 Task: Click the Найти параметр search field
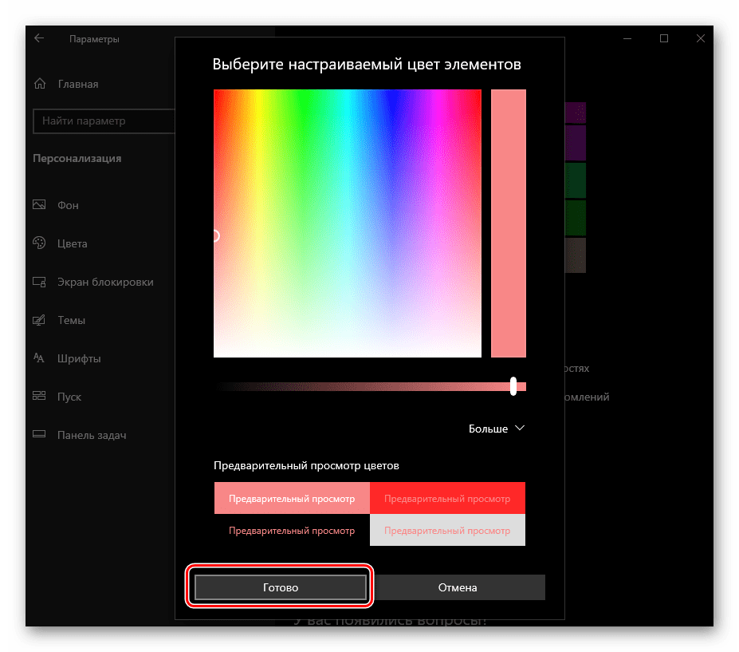104,121
